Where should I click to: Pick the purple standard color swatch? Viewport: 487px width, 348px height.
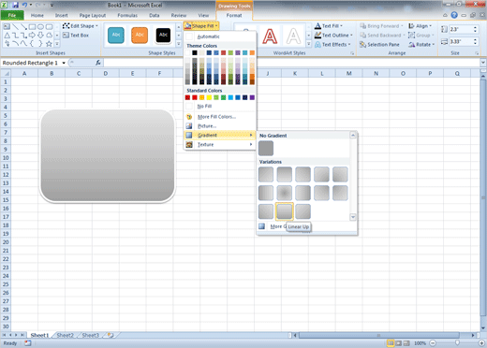(x=252, y=97)
